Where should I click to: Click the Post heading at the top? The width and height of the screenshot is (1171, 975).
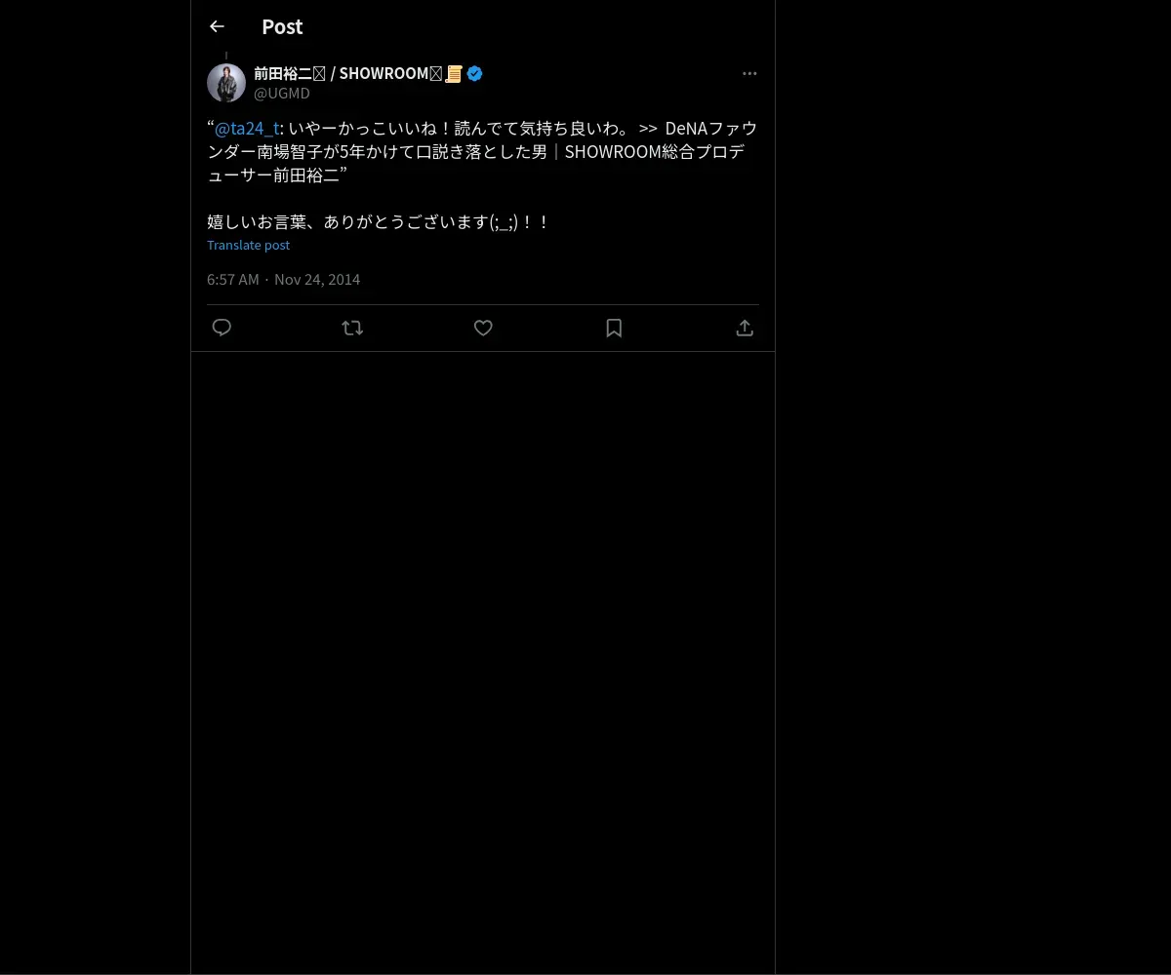tap(282, 27)
